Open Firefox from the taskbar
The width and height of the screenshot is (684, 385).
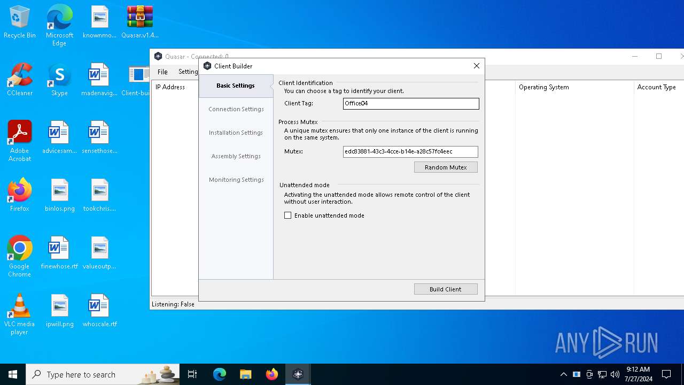272,374
